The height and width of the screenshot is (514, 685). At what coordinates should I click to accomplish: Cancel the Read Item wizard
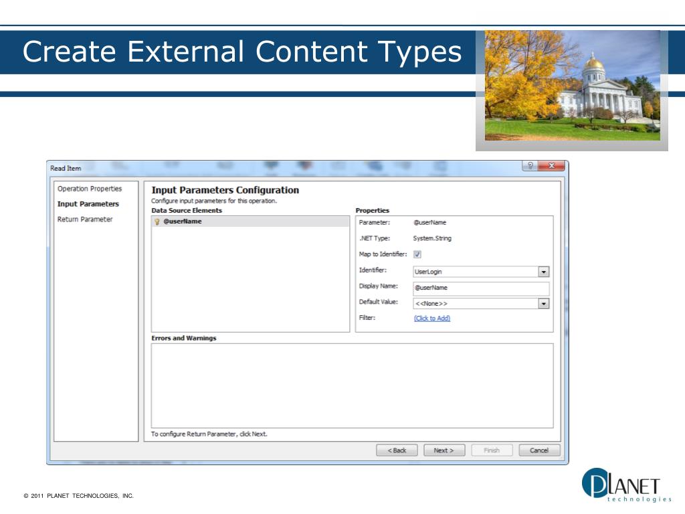[539, 450]
